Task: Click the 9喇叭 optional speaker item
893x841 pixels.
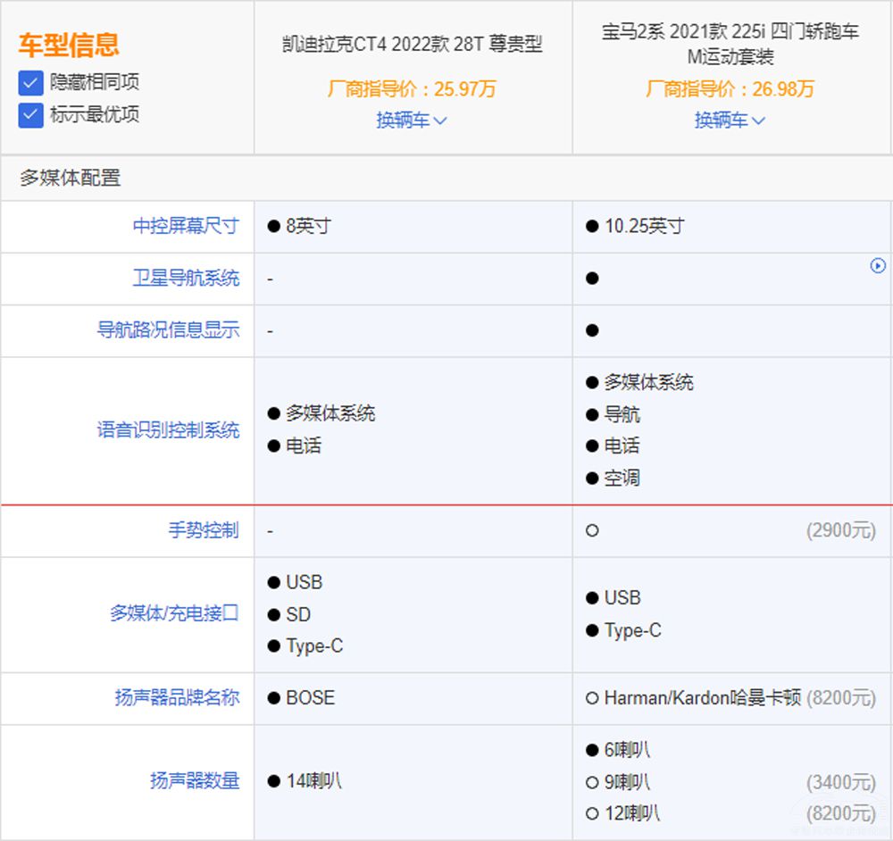Action: [x=626, y=782]
